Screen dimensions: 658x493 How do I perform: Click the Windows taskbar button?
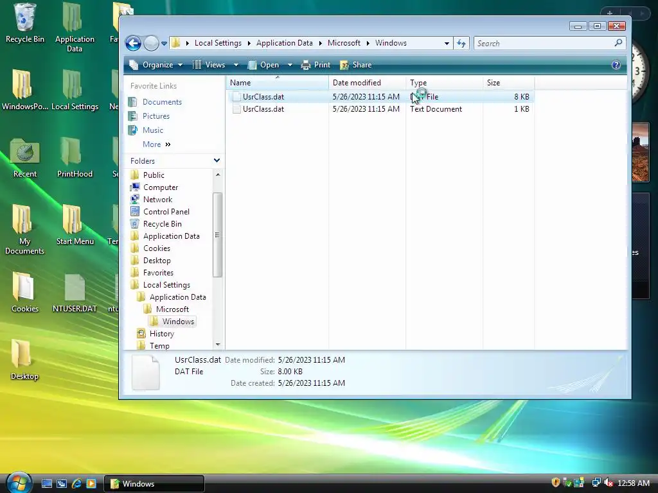154,484
